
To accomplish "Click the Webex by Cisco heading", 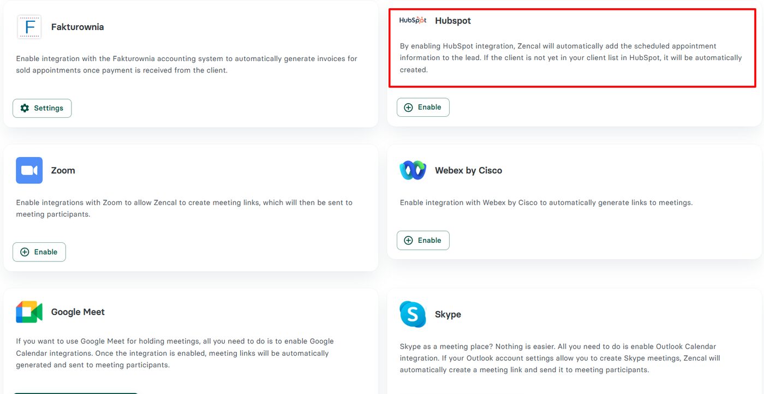I will coord(468,170).
